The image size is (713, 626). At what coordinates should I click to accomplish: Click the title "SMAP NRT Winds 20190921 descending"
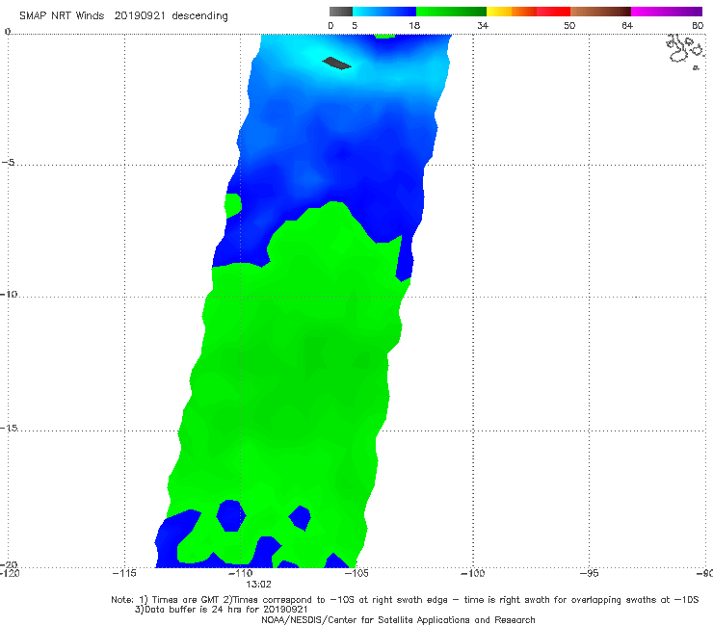[x=123, y=16]
